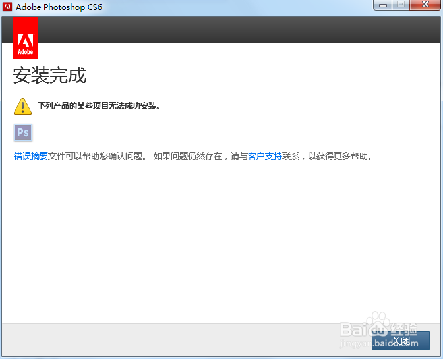Click the Adobe Photoshop CS6 window title
Screen dimensions: 443x359
pyautogui.click(x=59, y=7)
